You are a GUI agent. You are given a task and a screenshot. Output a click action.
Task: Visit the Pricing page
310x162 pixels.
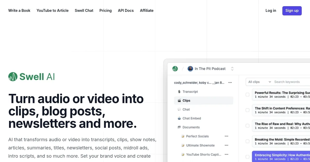[106, 11]
